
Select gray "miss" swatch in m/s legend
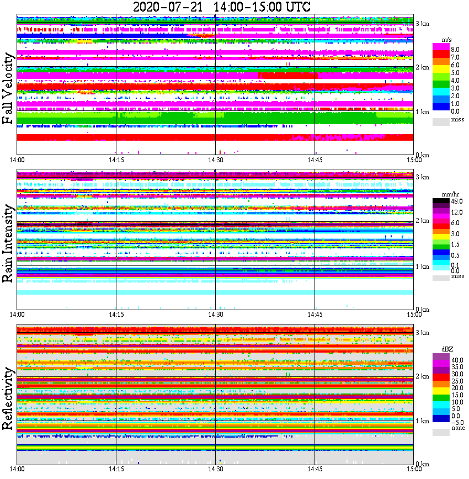(x=441, y=122)
